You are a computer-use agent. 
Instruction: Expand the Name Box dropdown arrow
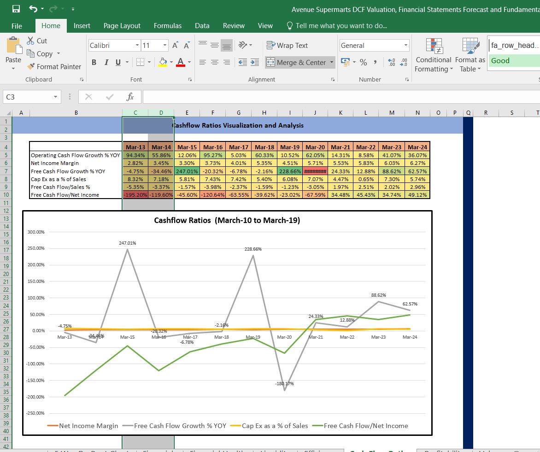(55, 97)
